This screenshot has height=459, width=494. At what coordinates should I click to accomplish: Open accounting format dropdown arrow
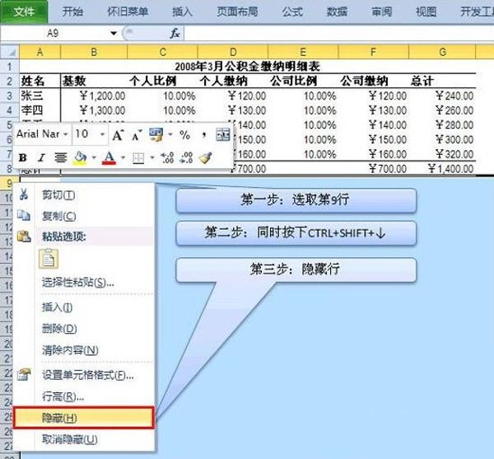[x=170, y=134]
